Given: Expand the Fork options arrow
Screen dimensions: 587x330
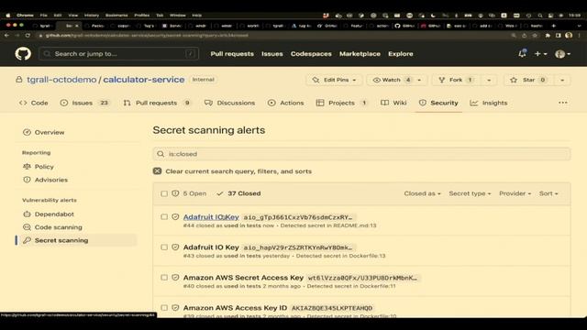Looking at the screenshot, I should (x=489, y=80).
